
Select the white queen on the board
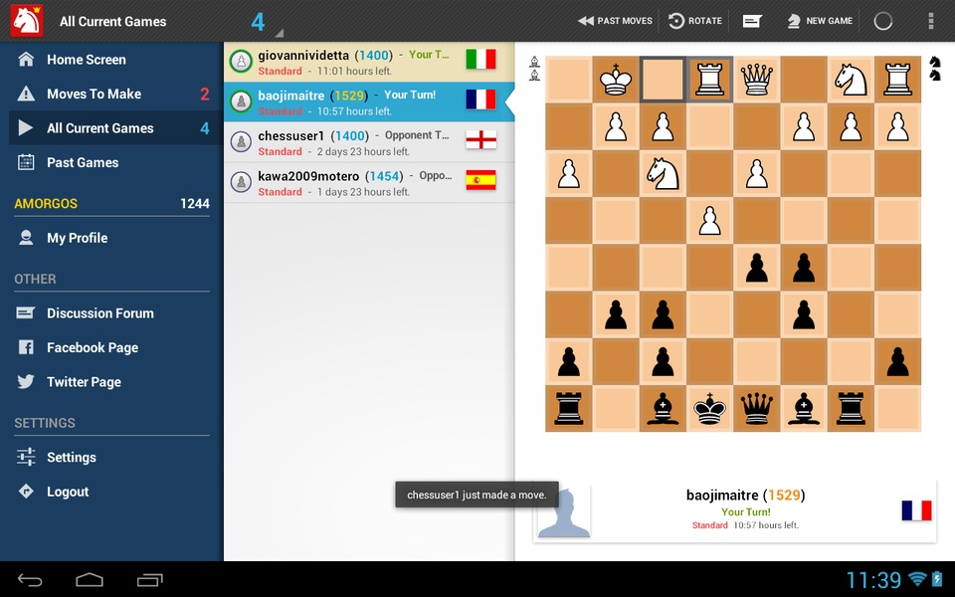pyautogui.click(x=756, y=80)
